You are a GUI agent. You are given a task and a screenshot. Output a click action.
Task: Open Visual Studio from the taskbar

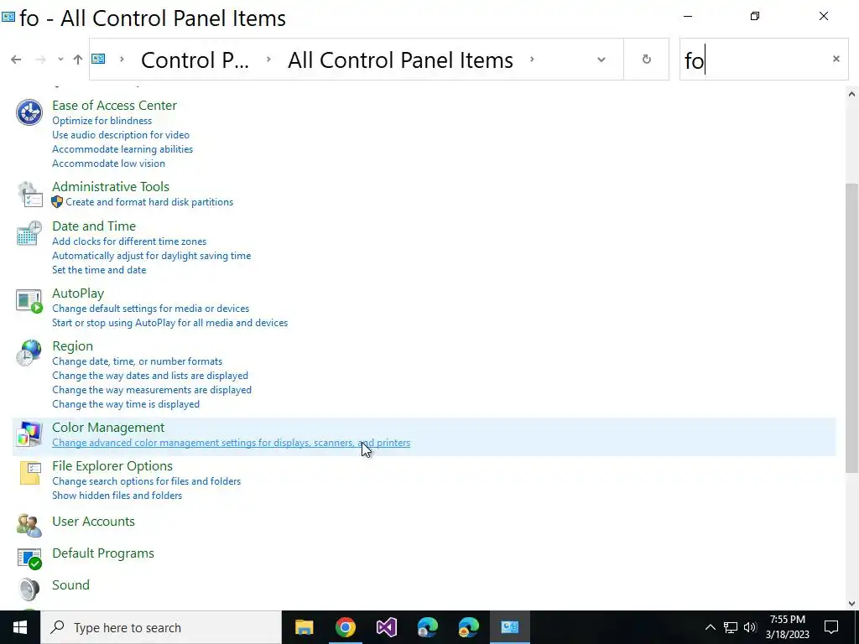pyautogui.click(x=386, y=627)
